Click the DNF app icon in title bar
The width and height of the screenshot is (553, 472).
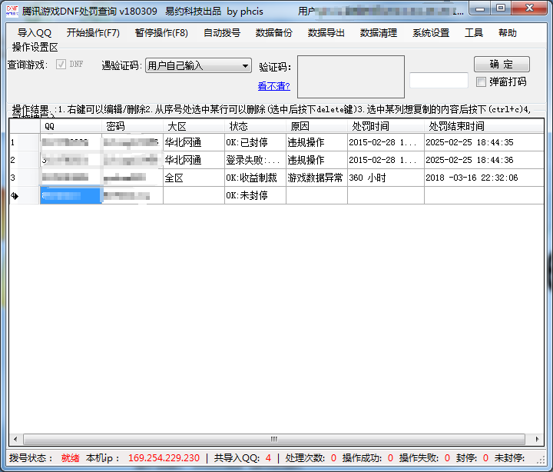click(x=12, y=11)
